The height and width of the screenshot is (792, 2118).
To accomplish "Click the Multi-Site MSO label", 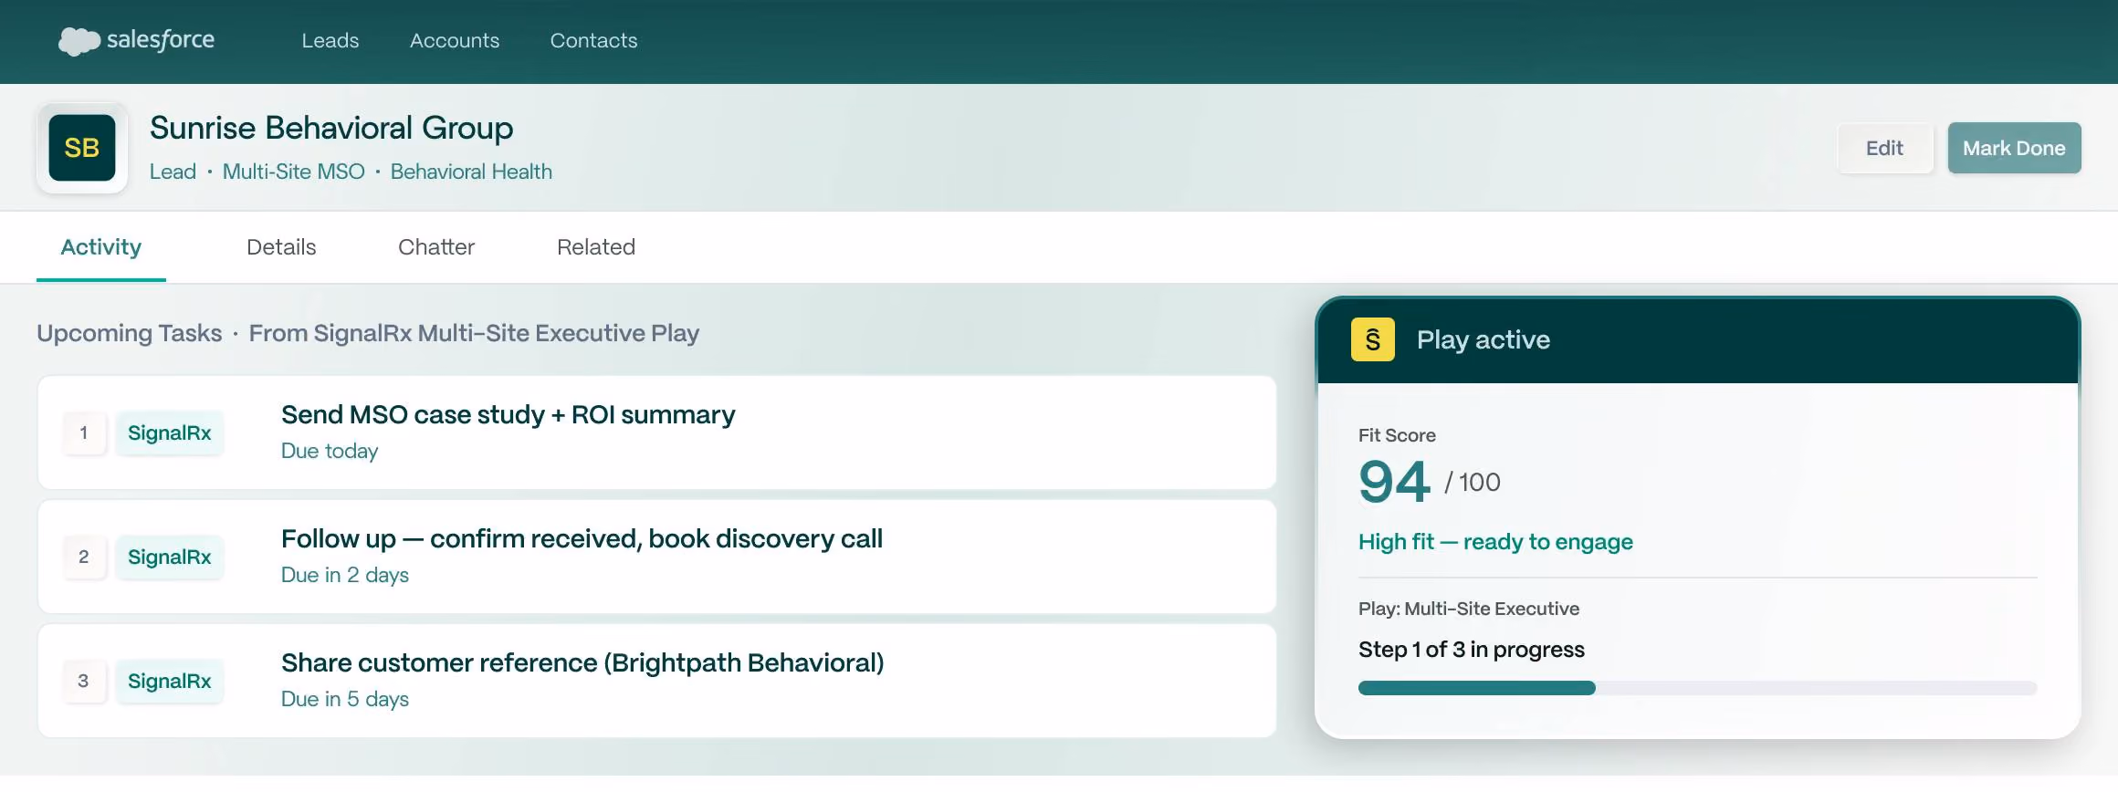I will (x=294, y=172).
